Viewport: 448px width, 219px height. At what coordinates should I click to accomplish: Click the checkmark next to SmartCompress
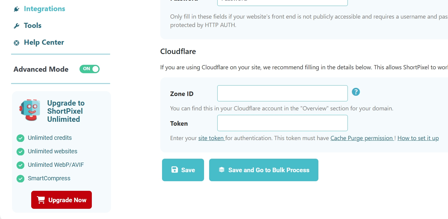pos(20,178)
